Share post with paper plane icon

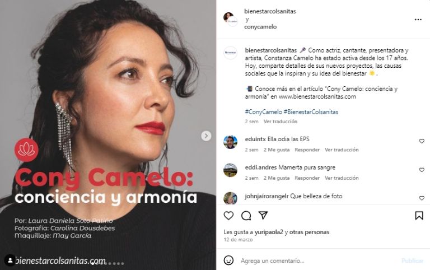pos(263,216)
